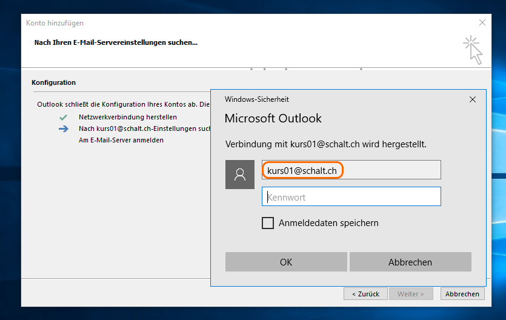Enable the Anmeldedaten speichern checkbox
506x320 pixels.
point(267,223)
